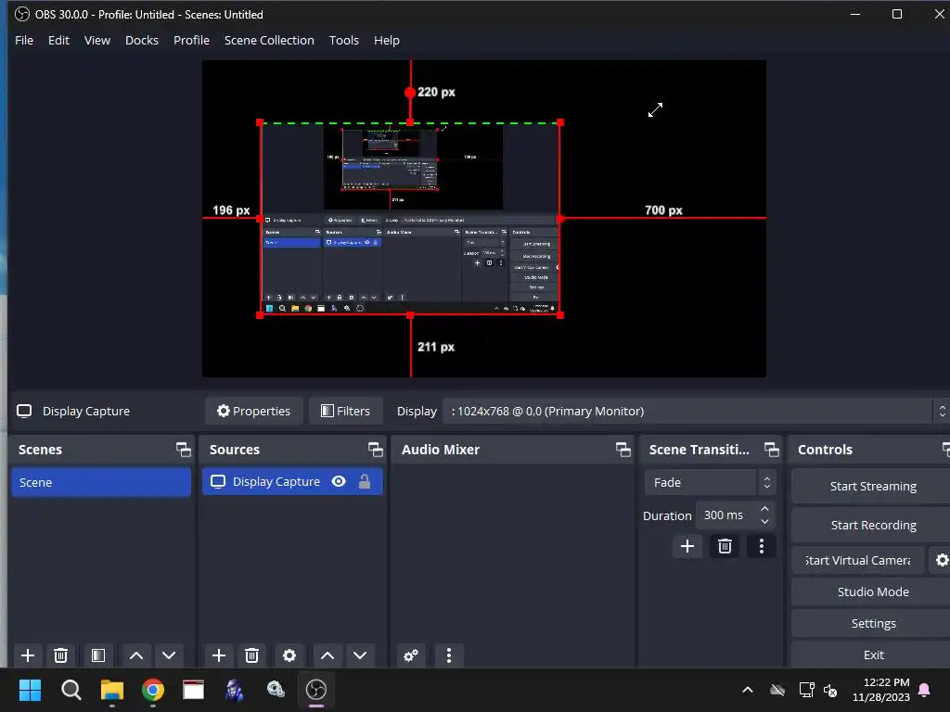Open the Fade transition dropdown
Screen dimensions: 950x712
(710, 482)
